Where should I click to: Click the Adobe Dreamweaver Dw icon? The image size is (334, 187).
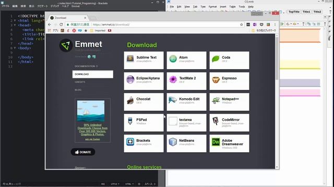point(216,142)
